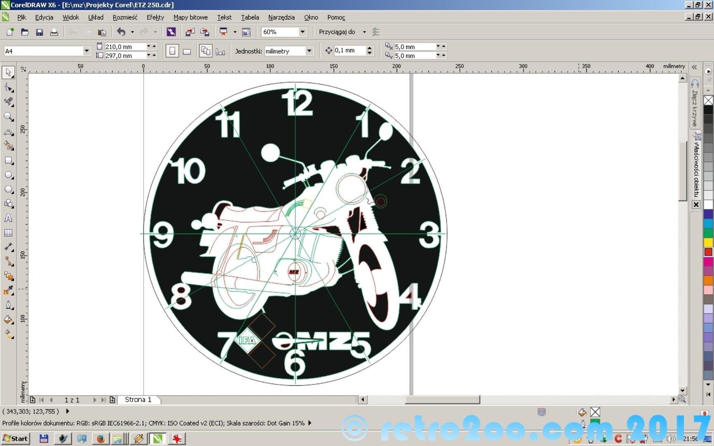Click the Windows Start button
This screenshot has height=446, width=714.
(x=15, y=439)
